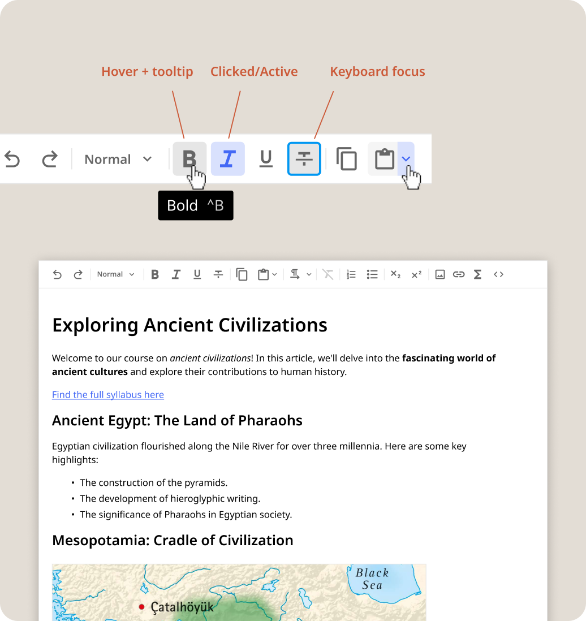
Task: Click the 'Ancient Egypt: The Land of Pharaohs' heading
Action: (x=177, y=421)
